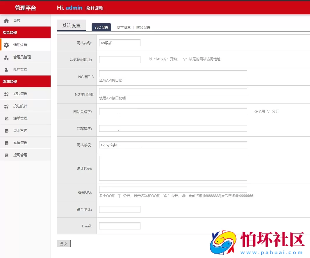Click the 充值管理 recharge icon
Screen dimensions: 310x258
click(6, 143)
